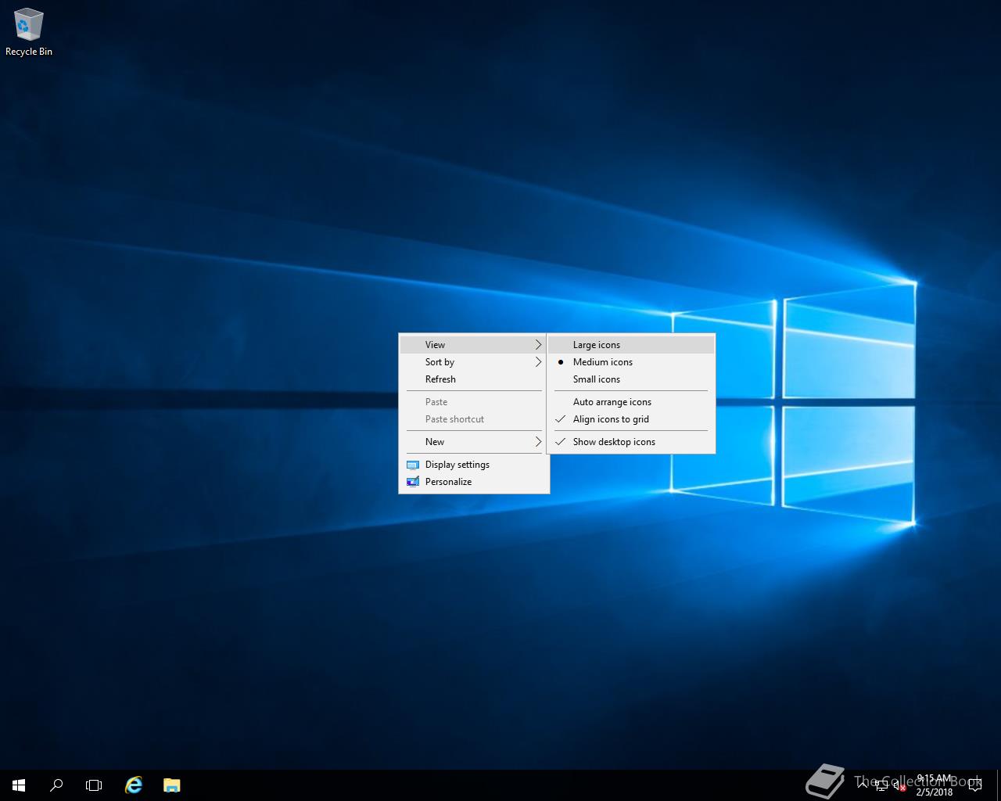Open the Windows Start menu
Viewport: 1001px width, 801px height.
tap(19, 785)
